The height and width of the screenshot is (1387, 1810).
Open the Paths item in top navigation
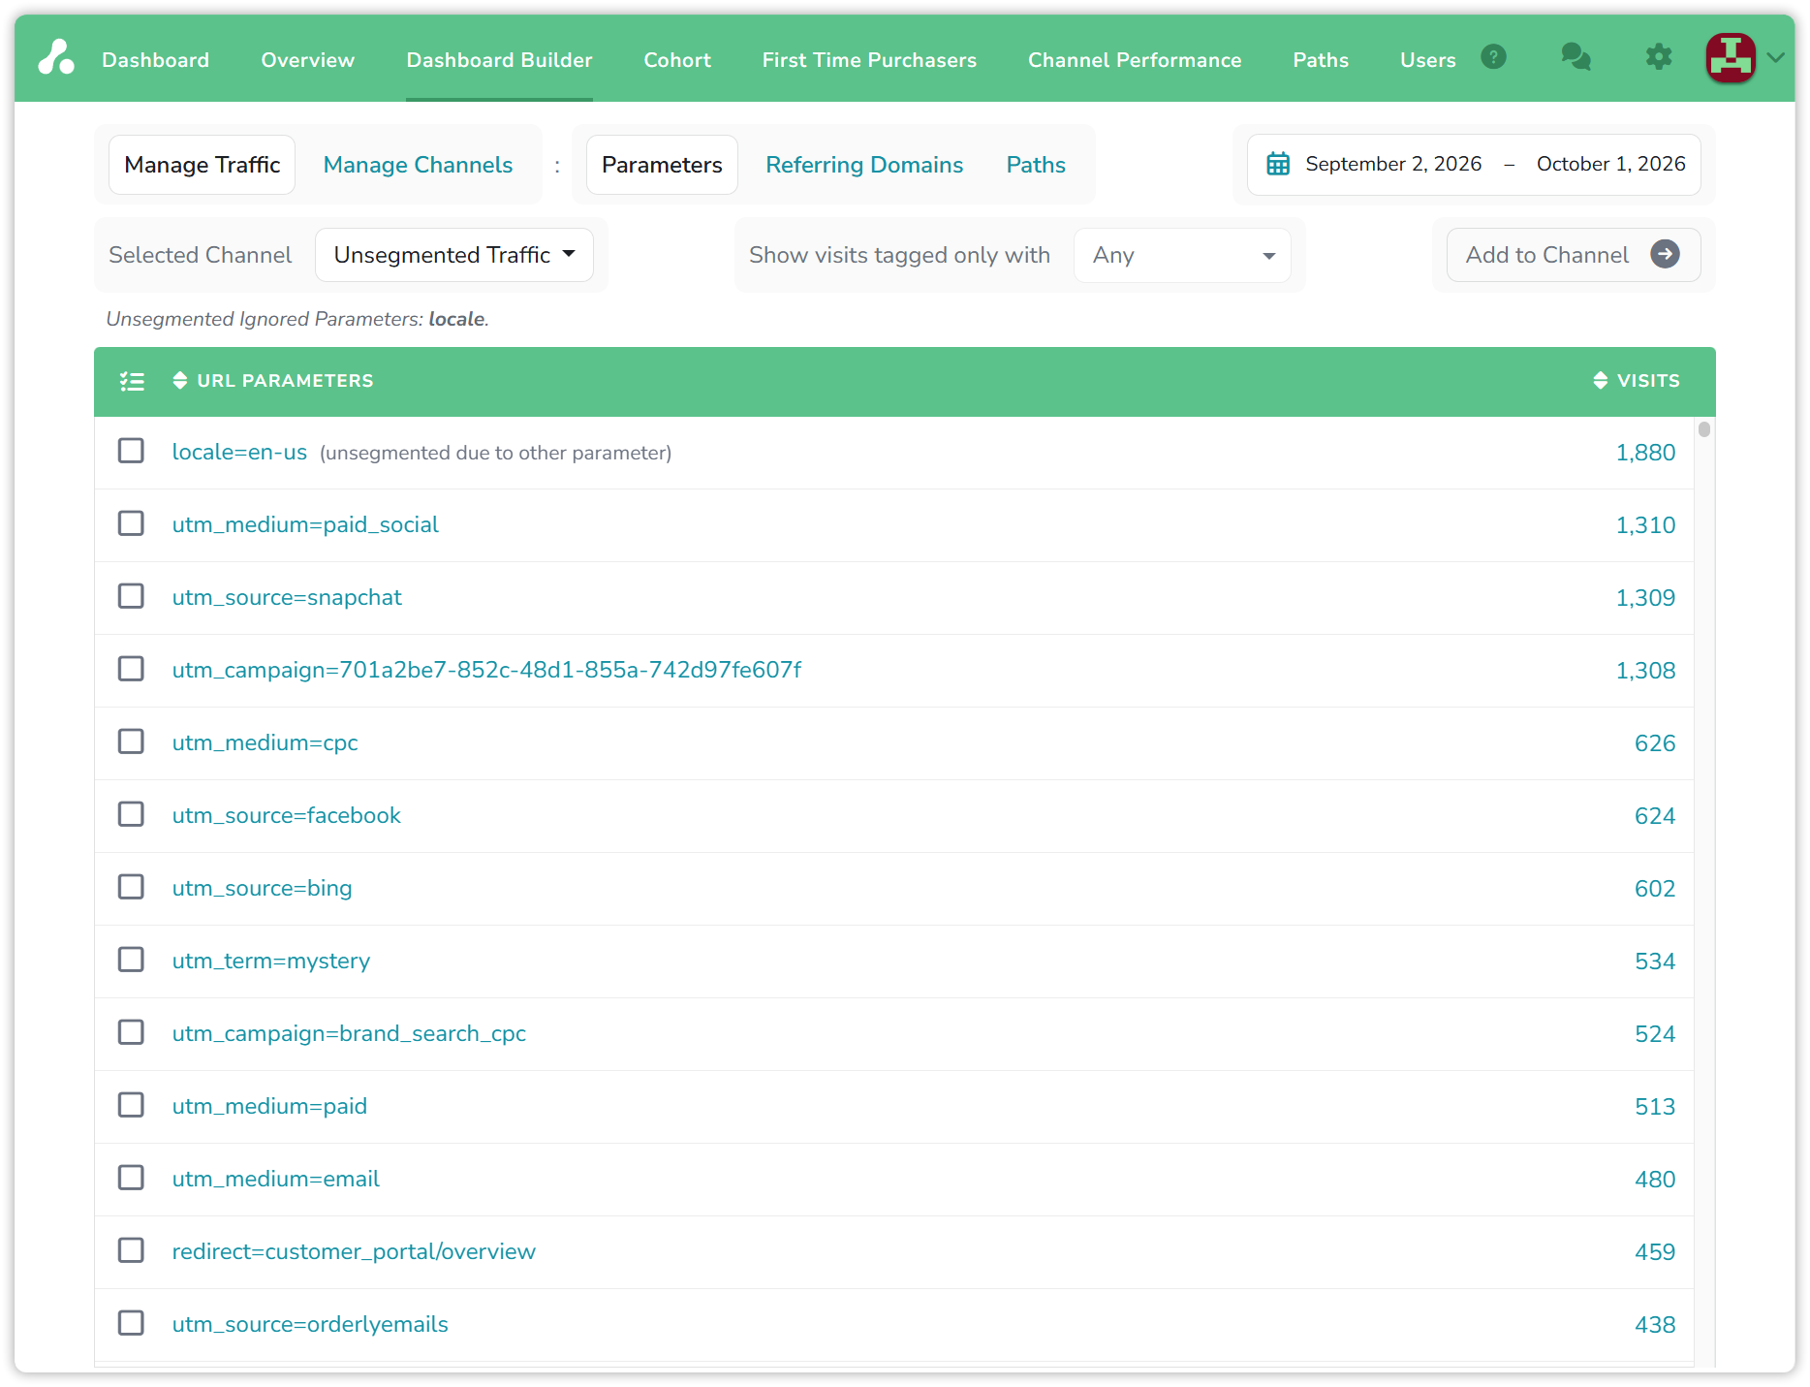tap(1321, 60)
